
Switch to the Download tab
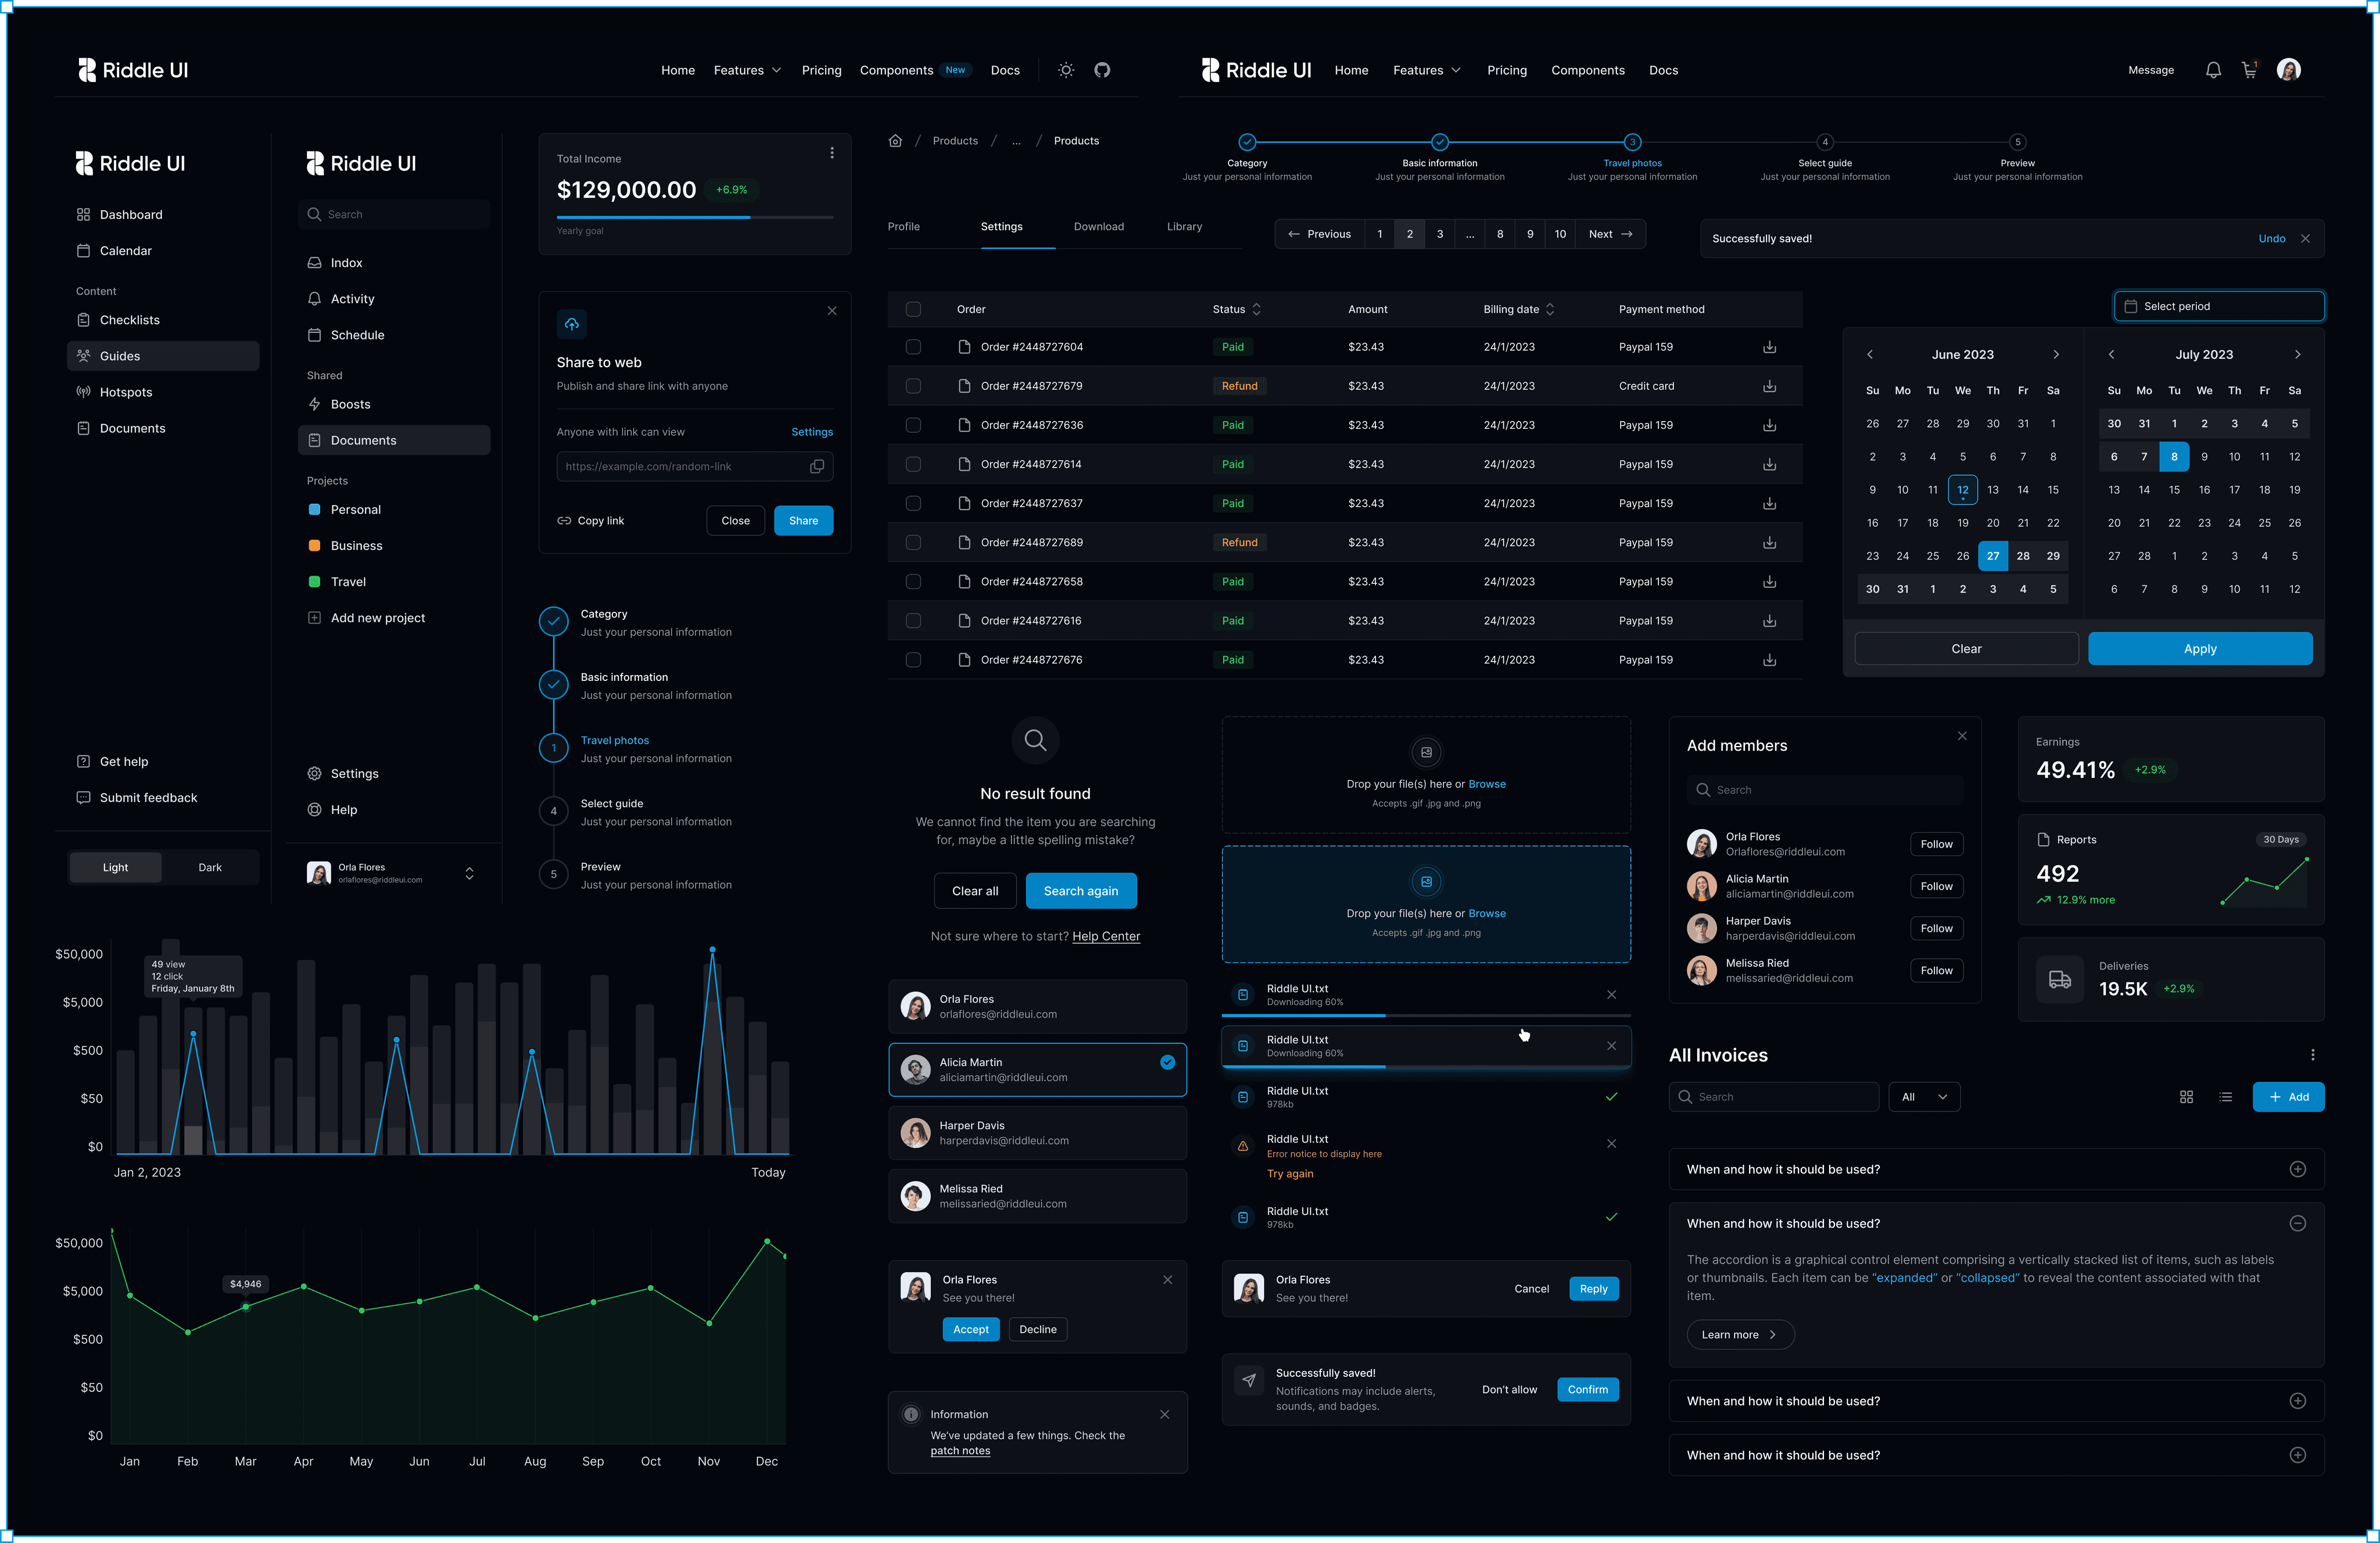1098,227
